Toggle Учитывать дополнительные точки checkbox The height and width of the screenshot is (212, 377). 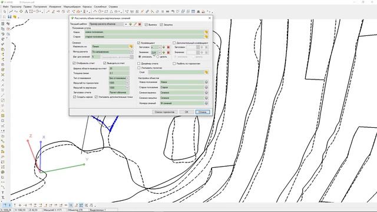click(96, 97)
